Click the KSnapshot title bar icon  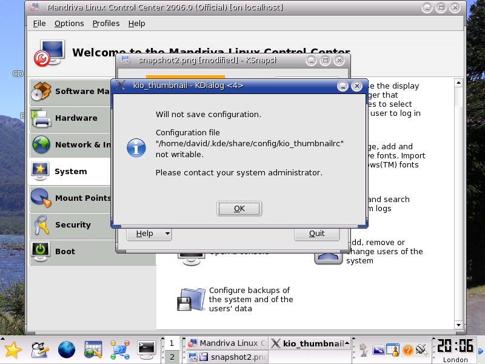pos(125,59)
